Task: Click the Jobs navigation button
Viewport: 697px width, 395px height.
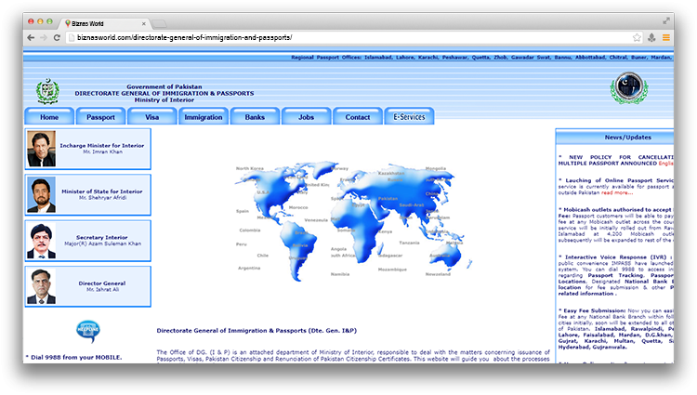Action: [x=306, y=117]
